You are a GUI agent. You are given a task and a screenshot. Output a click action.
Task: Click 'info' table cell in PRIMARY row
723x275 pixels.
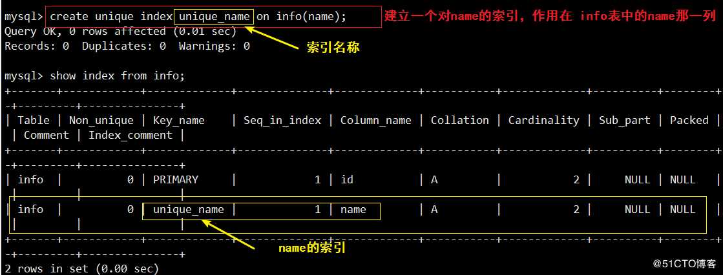(30, 179)
